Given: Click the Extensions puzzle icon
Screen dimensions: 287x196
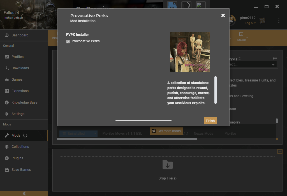Looking at the screenshot, I should (7, 91).
